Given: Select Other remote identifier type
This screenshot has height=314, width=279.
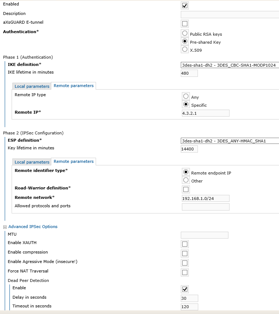Looking at the screenshot, I should 186,180.
